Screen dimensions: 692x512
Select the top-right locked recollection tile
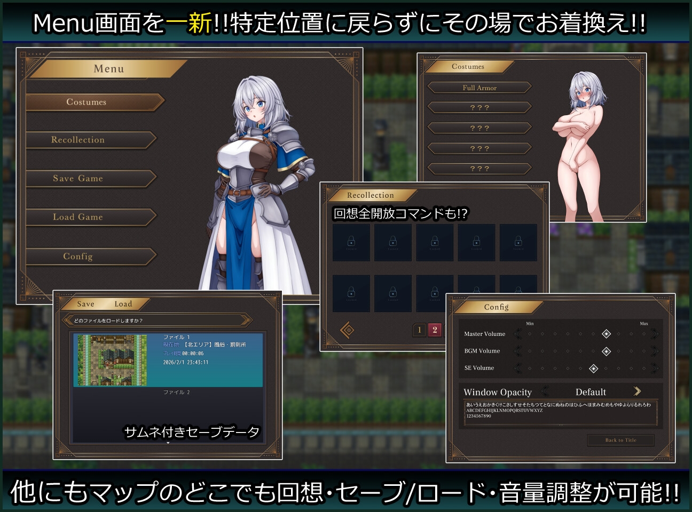coord(518,243)
